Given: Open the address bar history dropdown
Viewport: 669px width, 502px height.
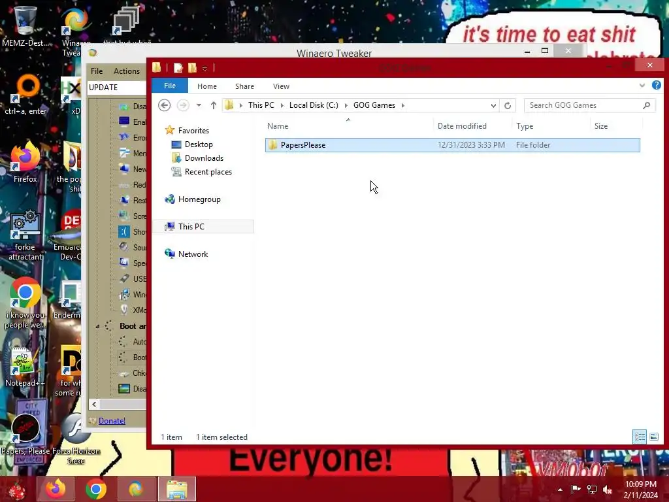Looking at the screenshot, I should (x=493, y=105).
